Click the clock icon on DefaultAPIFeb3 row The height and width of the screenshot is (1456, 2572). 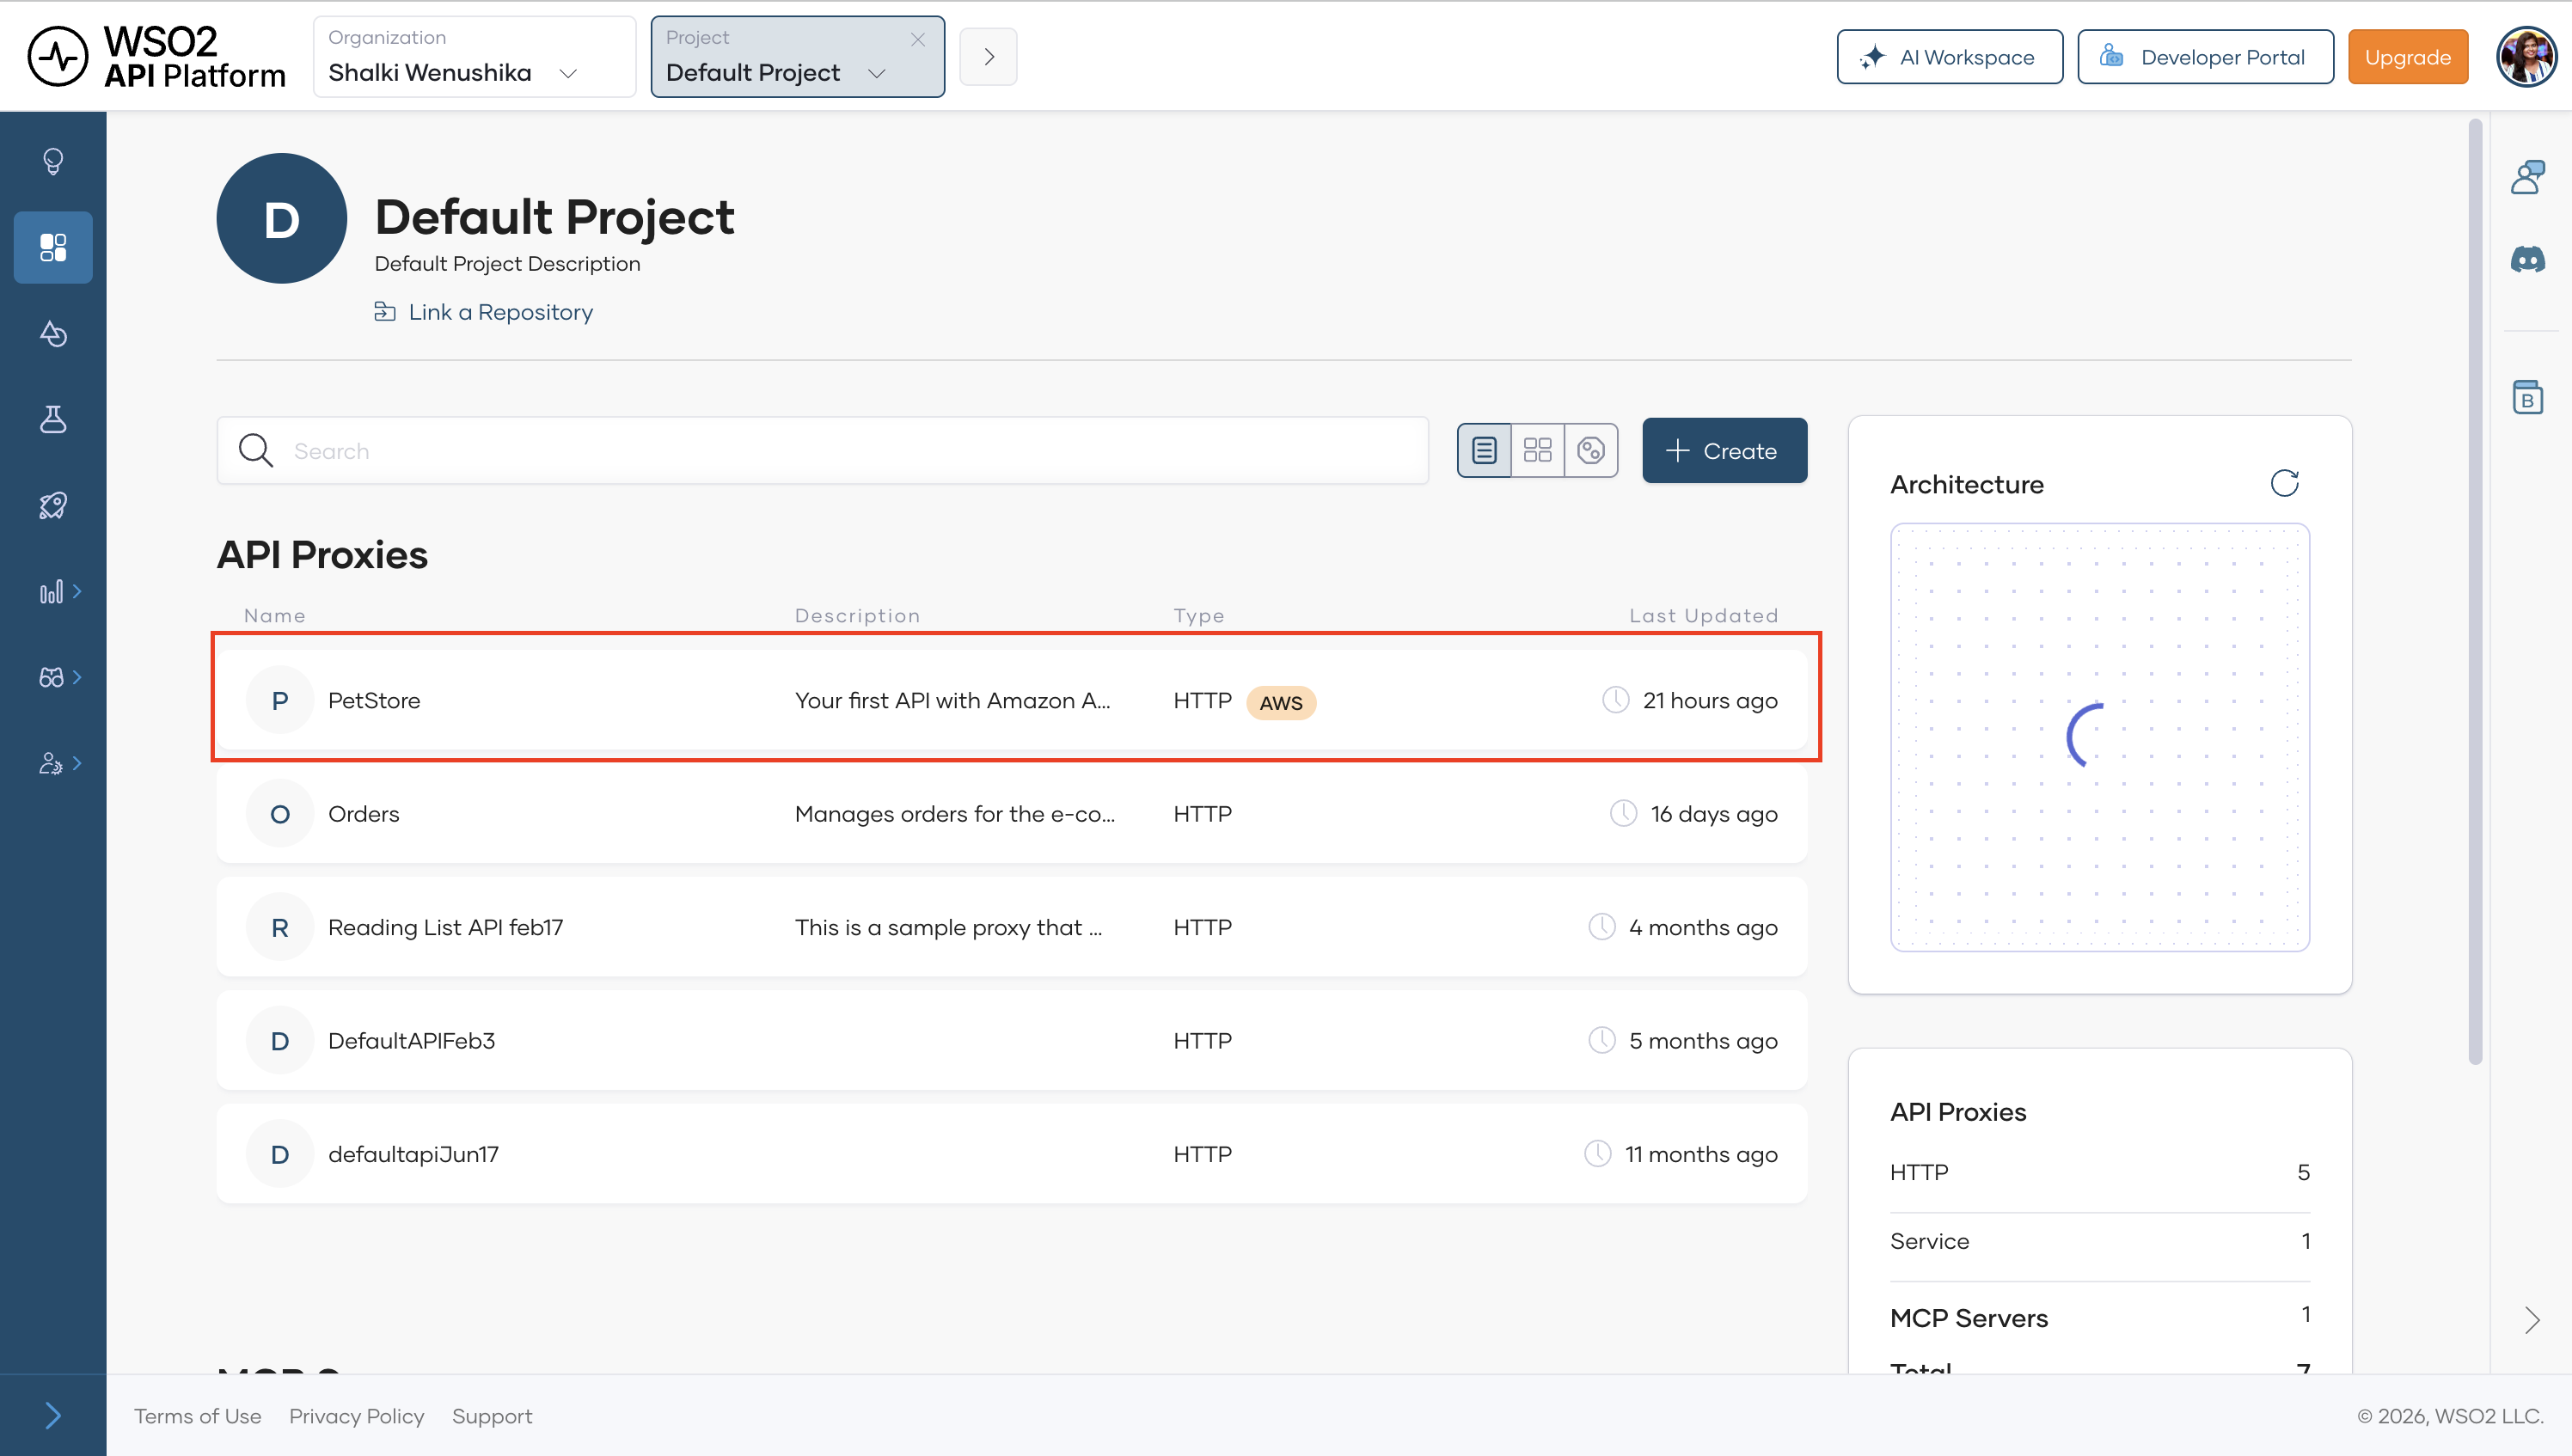tap(1602, 1040)
